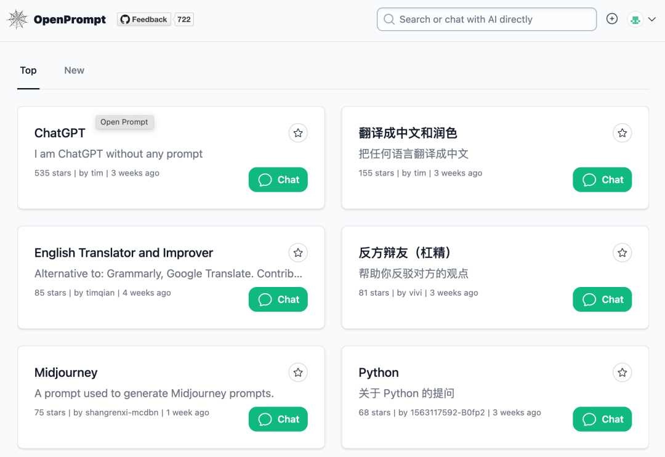Open the English Translator and Improver title
665x457 pixels.
tap(124, 253)
